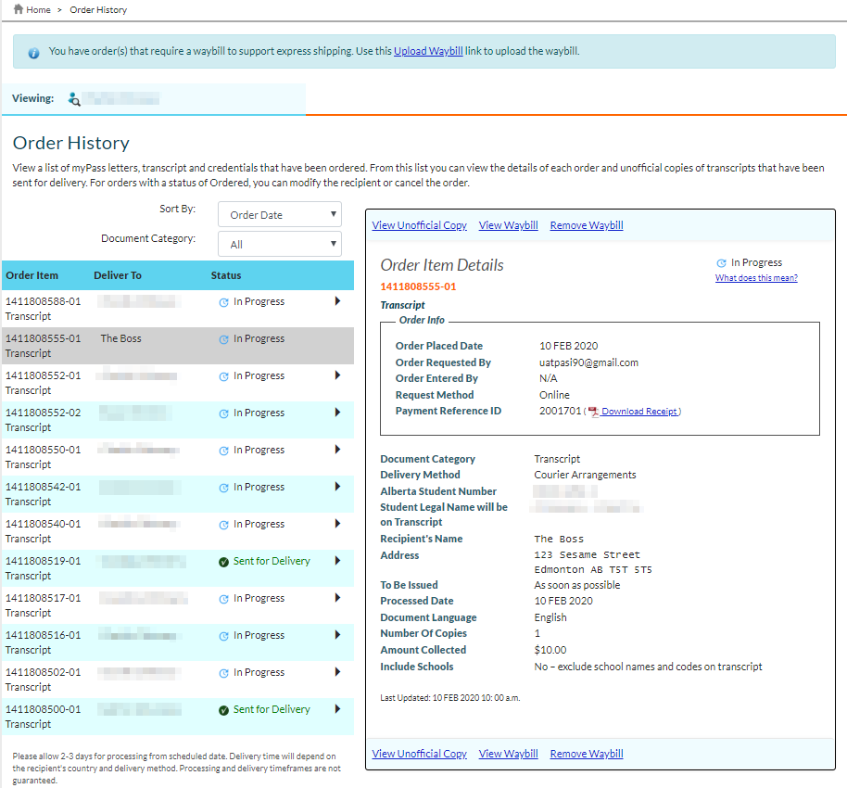The height and width of the screenshot is (788, 847).
Task: Click the Upload Waybill link
Action: 428,52
